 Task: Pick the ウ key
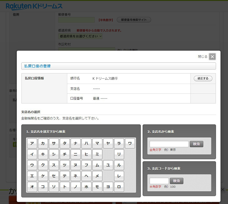(32, 165)
